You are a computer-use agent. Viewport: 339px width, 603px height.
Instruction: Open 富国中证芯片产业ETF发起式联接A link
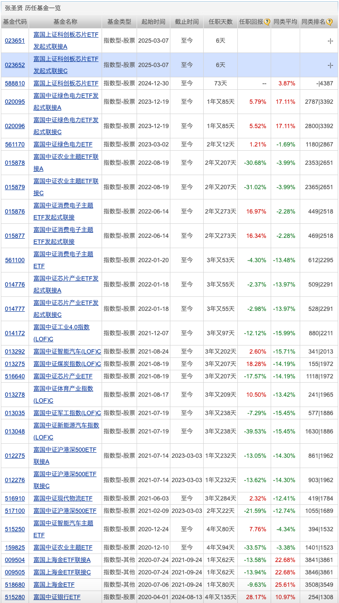coord(66,284)
